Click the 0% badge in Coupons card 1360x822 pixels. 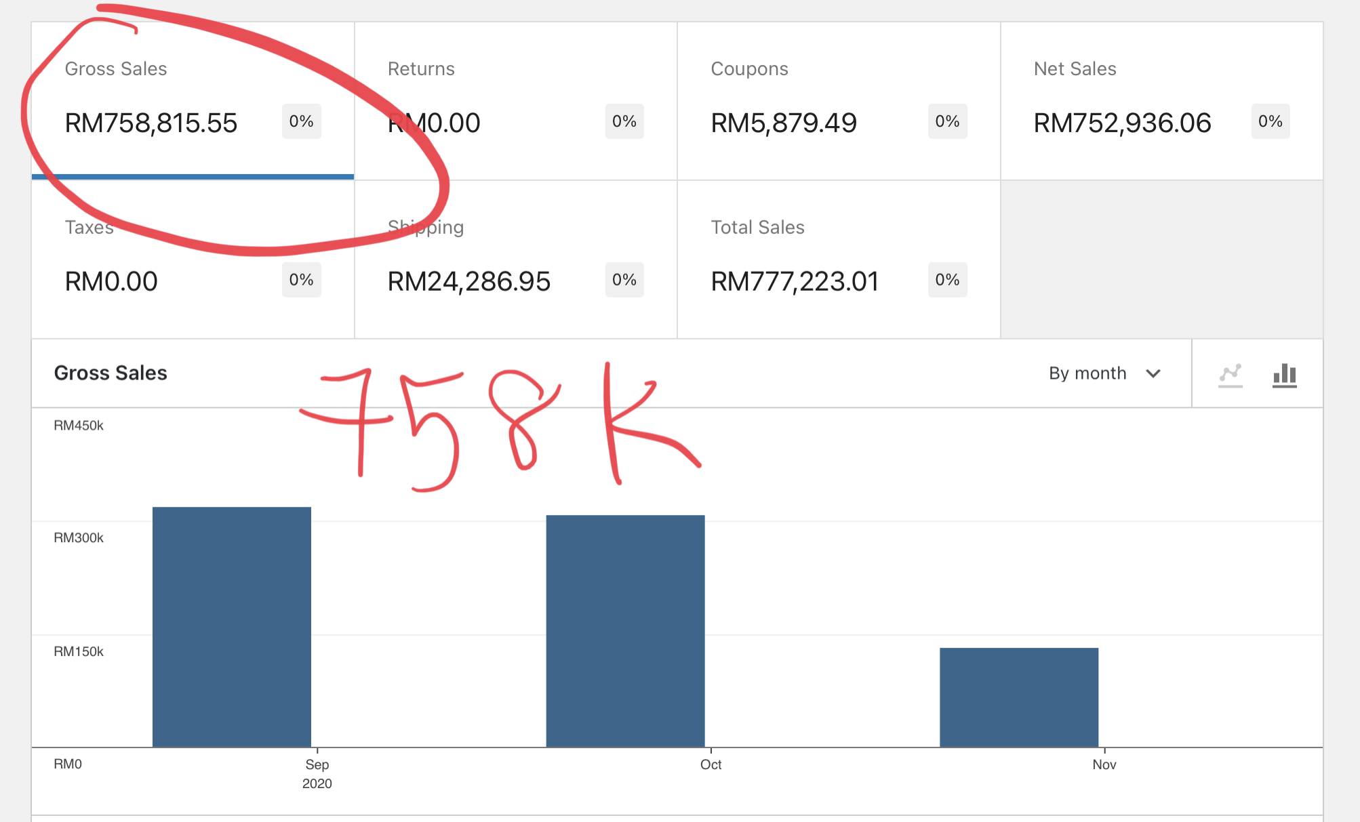(947, 121)
